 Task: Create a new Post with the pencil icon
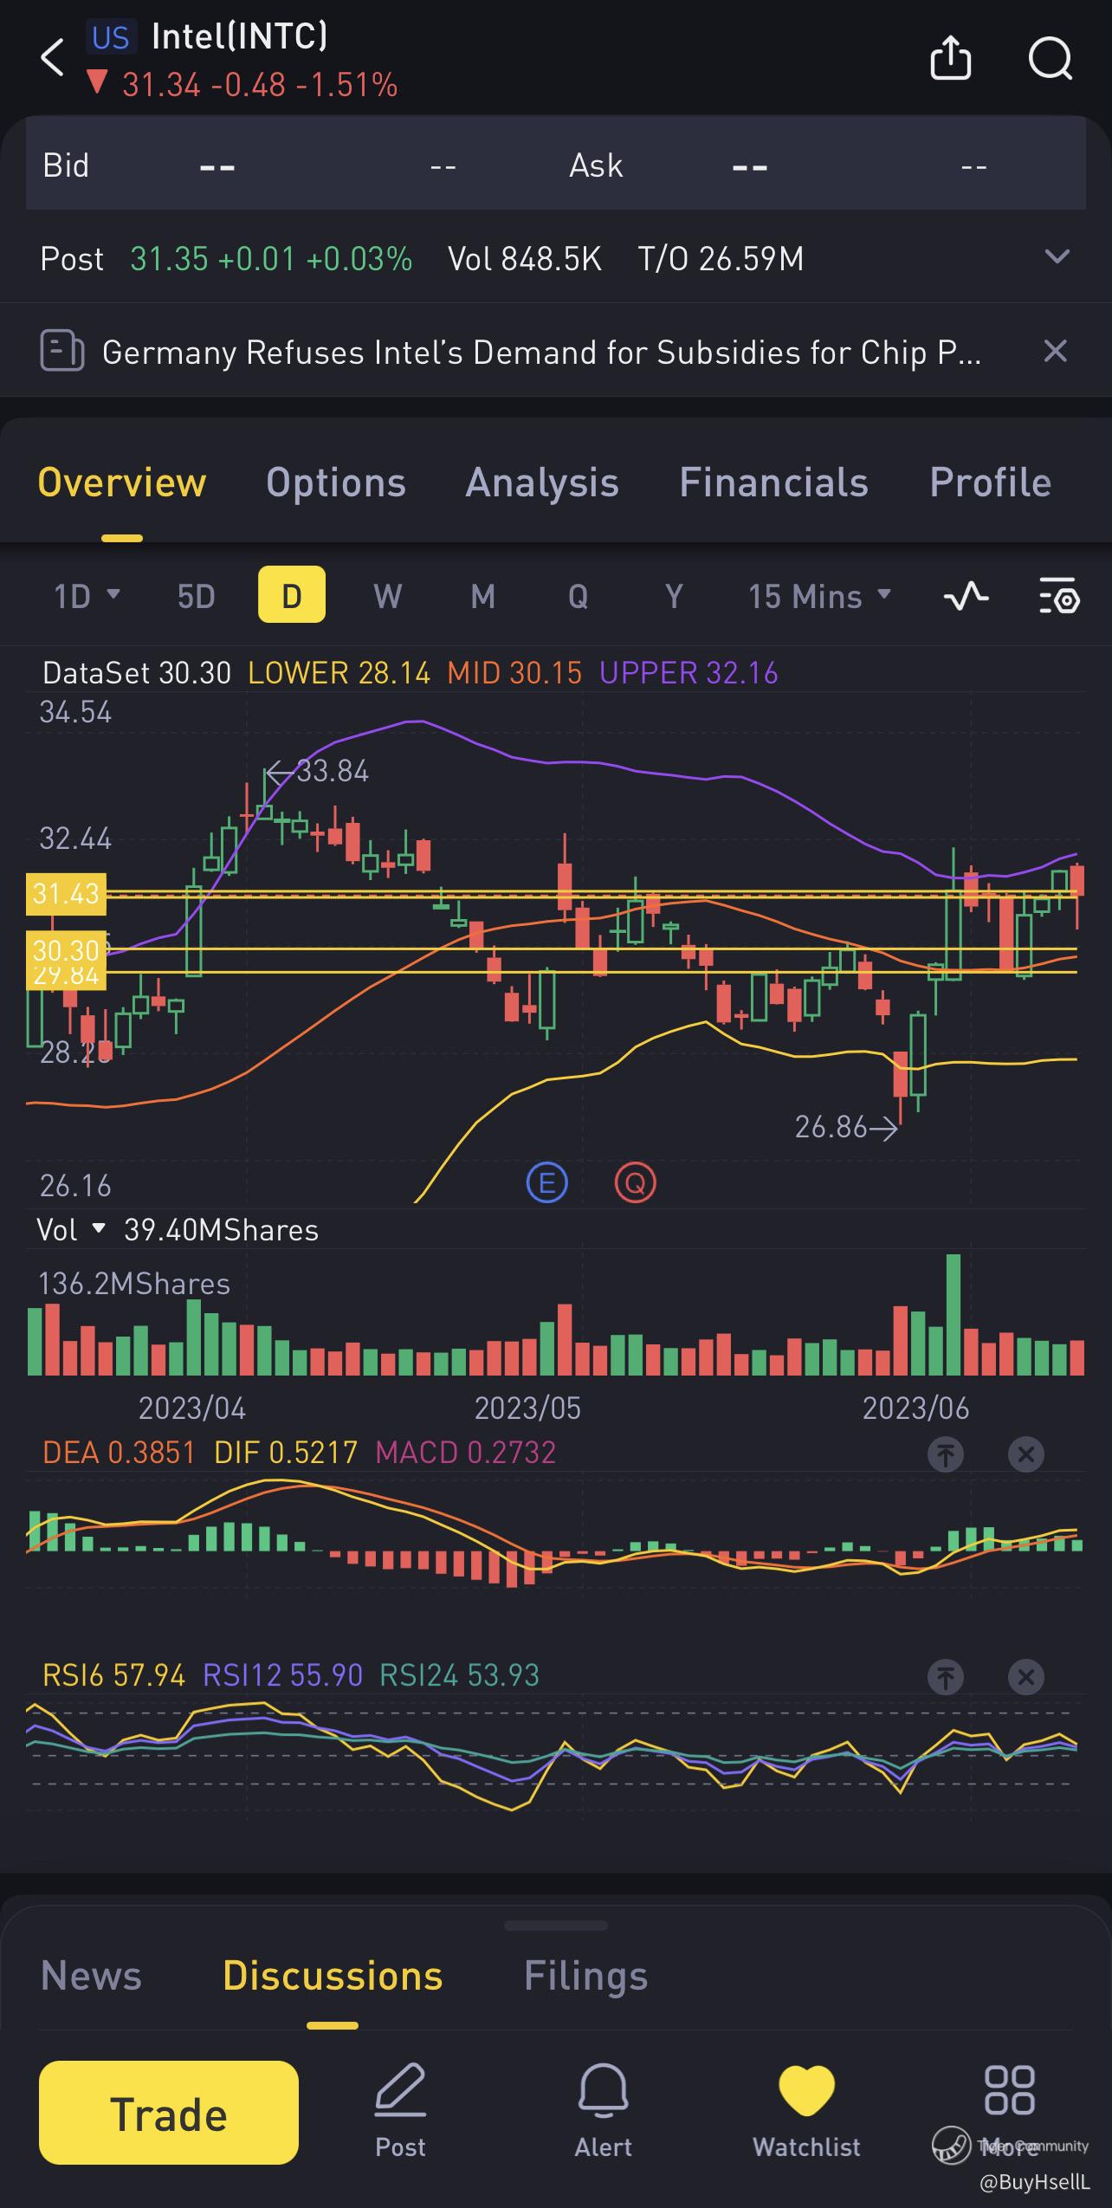pyautogui.click(x=400, y=2111)
